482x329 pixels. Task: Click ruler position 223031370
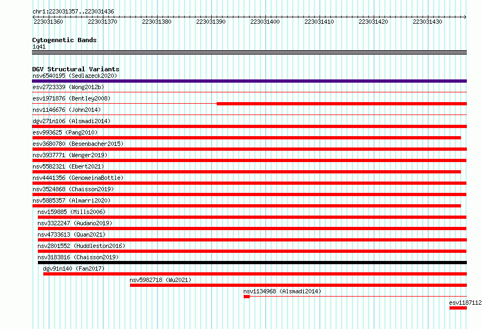[x=102, y=22]
